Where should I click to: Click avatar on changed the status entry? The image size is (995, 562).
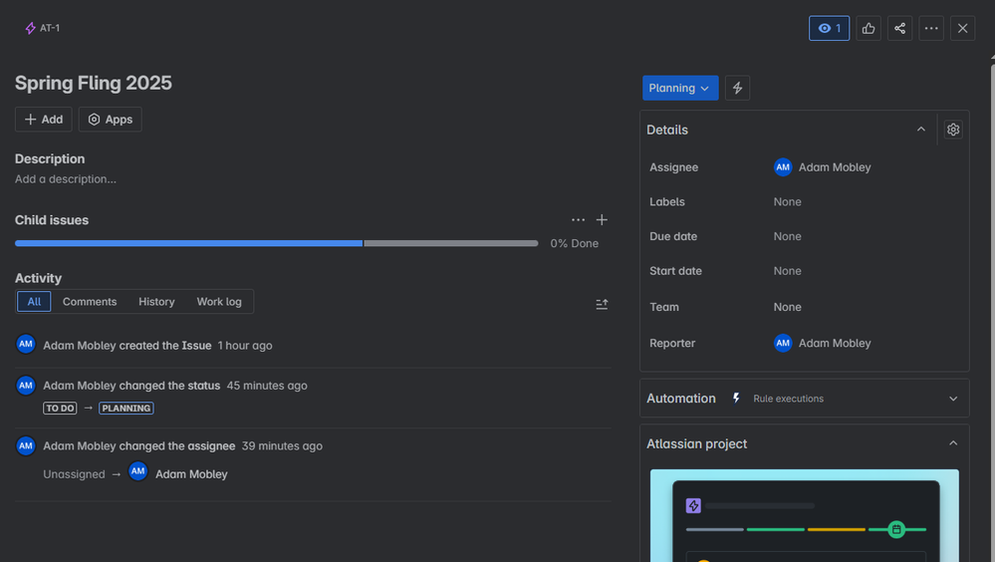(x=25, y=385)
